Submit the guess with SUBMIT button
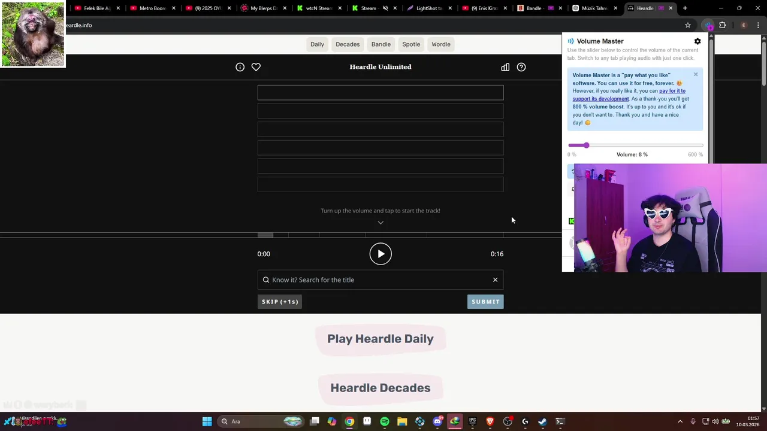767x431 pixels. pos(485,302)
